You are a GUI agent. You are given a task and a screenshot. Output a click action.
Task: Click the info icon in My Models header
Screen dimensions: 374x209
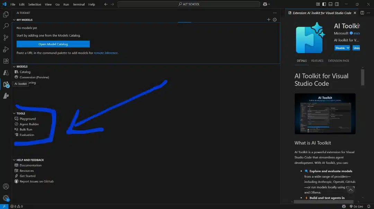coord(275,20)
